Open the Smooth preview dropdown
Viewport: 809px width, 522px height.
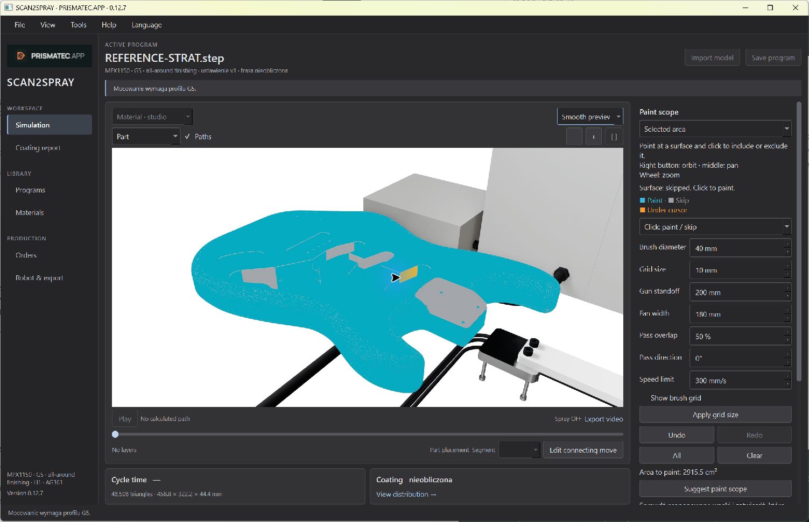point(591,117)
